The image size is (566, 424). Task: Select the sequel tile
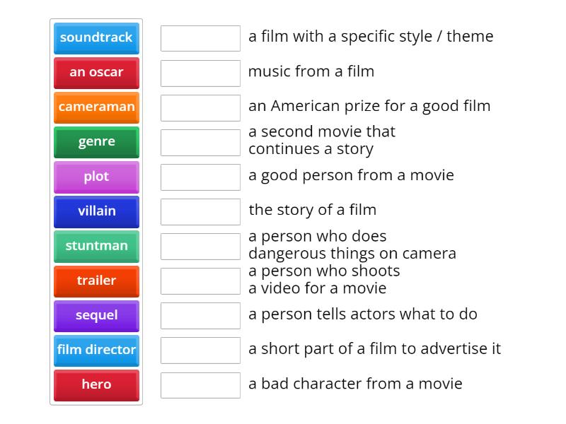pyautogui.click(x=96, y=316)
